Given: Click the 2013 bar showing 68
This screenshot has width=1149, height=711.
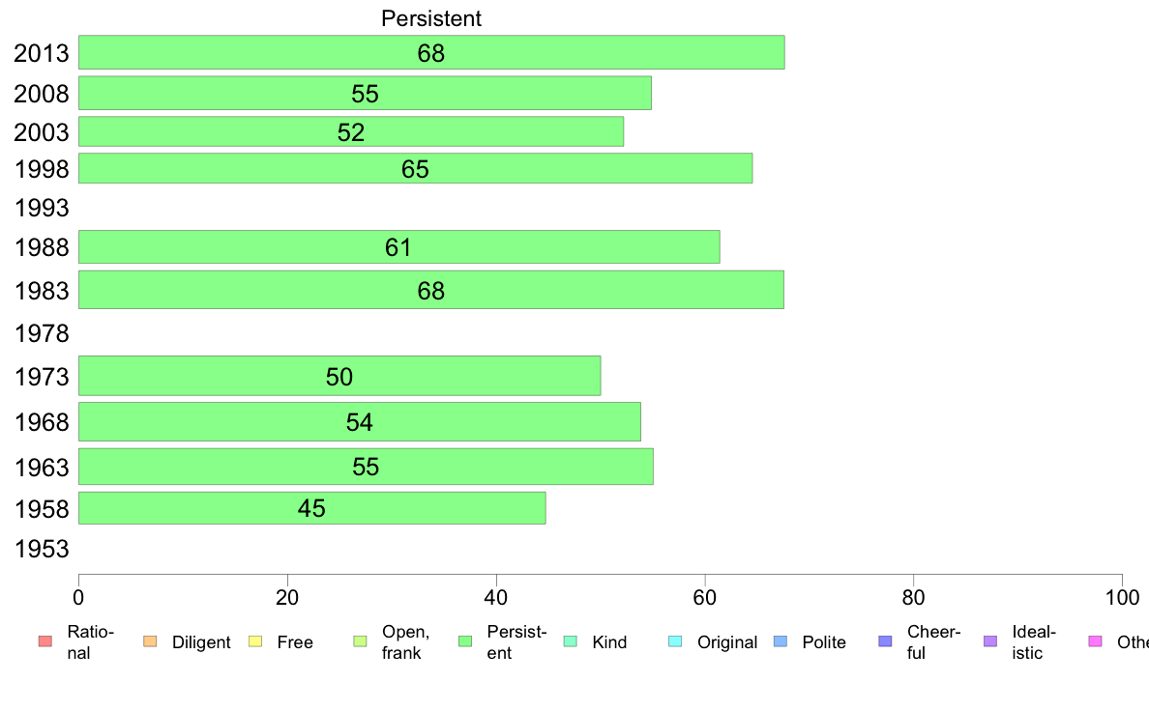Looking at the screenshot, I should coord(431,52).
